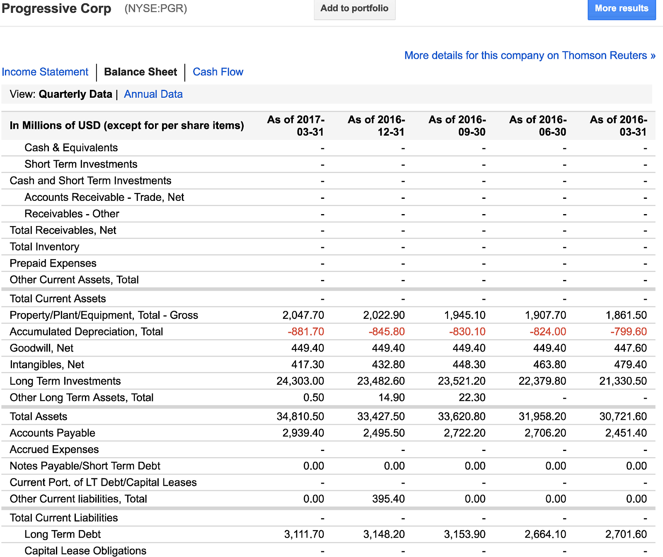
Task: Select the Balance Sheet tab
Action: tap(140, 72)
